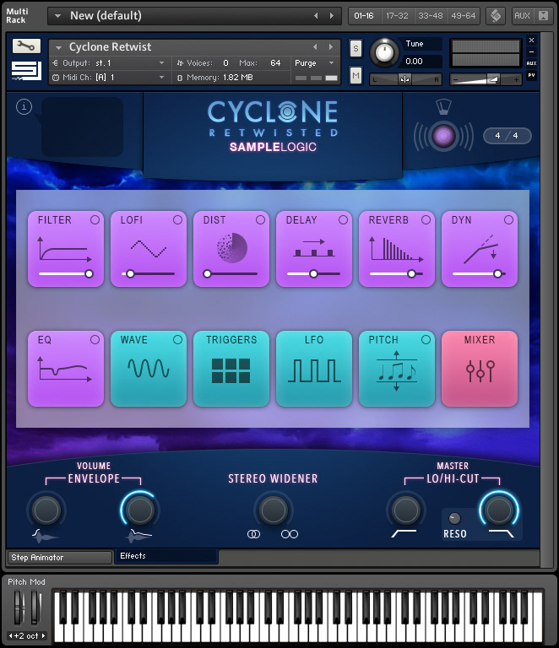This screenshot has width=559, height=648.
Task: Open the MIXER faders icon
Action: [480, 371]
